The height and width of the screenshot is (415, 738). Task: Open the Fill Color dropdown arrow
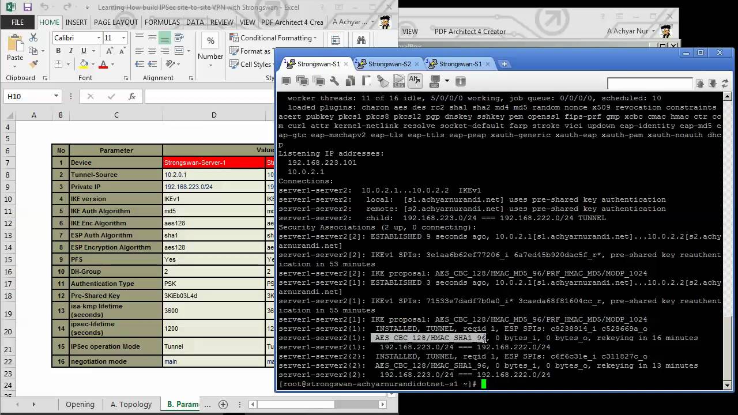click(x=92, y=64)
